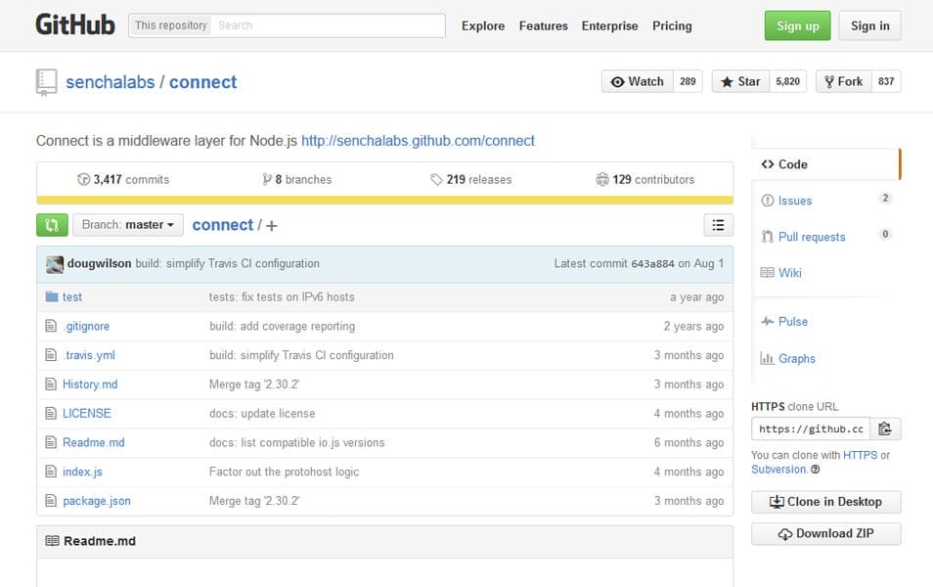Click the plus icon to create new file

pyautogui.click(x=272, y=226)
